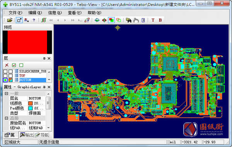
Task: Close the GraphicLayer properties panel
Action: pyautogui.click(x=49, y=87)
